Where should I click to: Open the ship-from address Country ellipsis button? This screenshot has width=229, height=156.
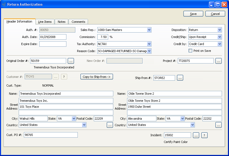(218, 125)
